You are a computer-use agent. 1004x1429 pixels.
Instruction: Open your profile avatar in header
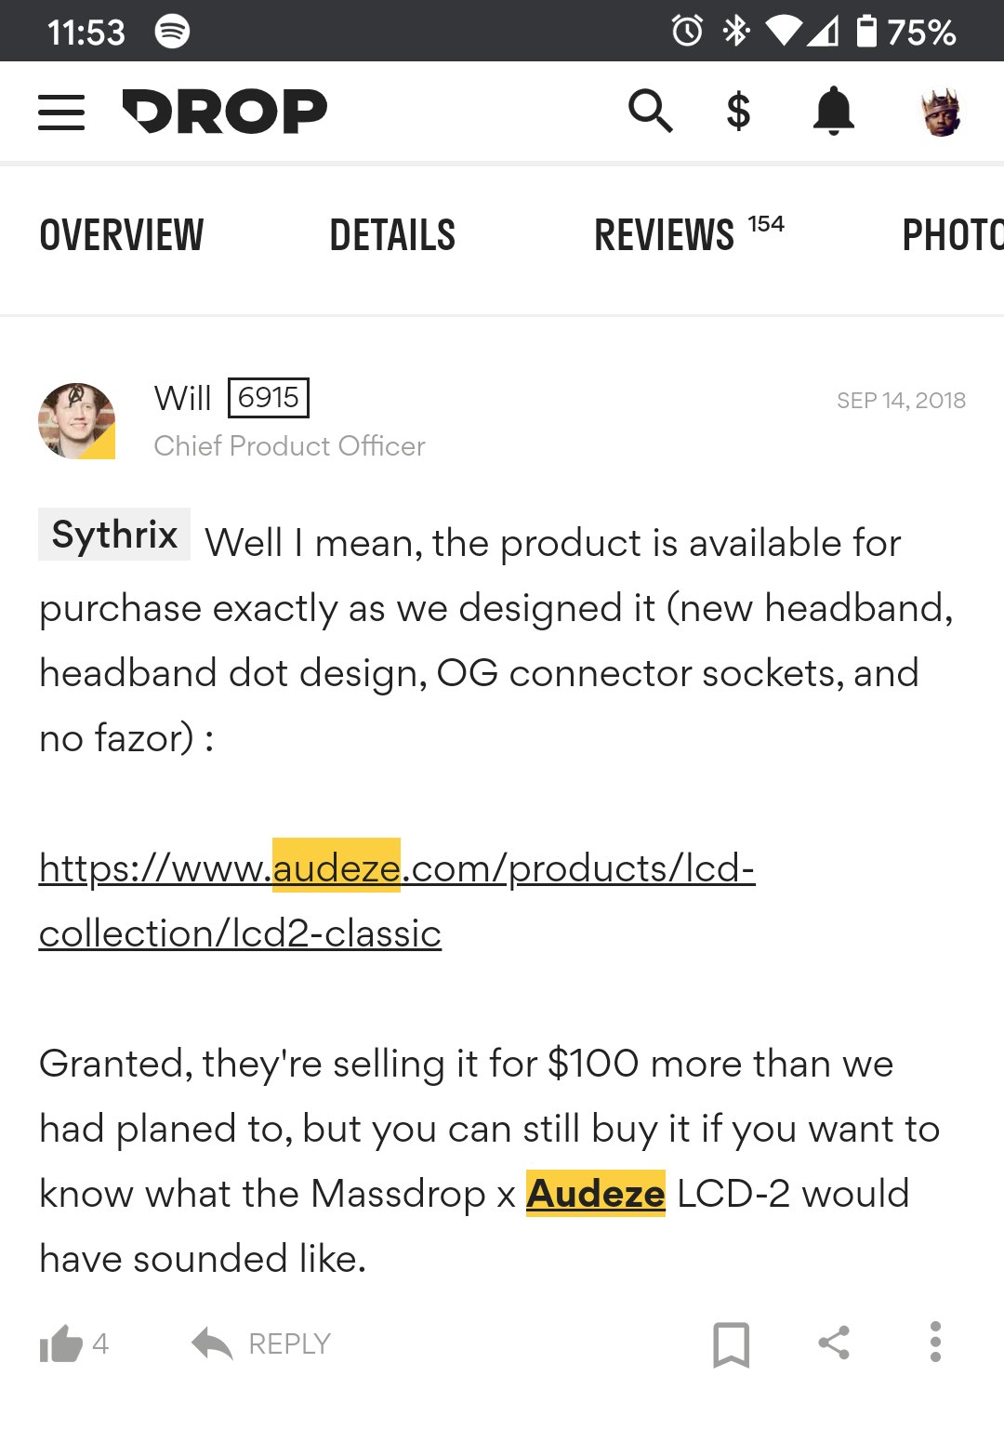941,112
